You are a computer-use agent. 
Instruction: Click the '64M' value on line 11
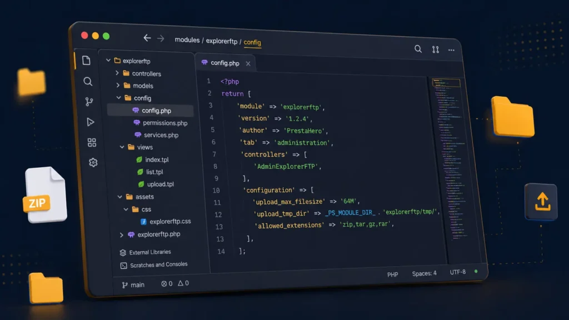pyautogui.click(x=348, y=201)
